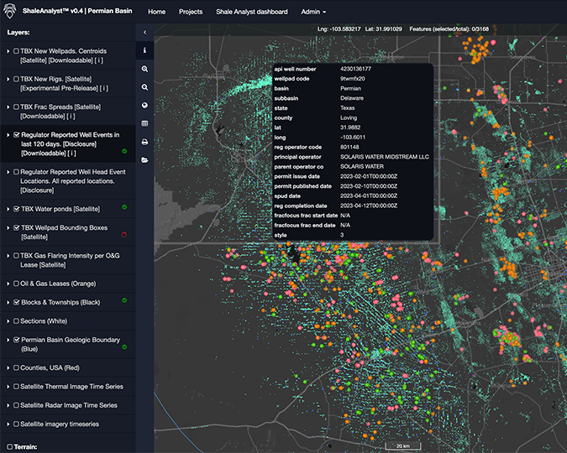567x453 pixels.
Task: Click the globe full-extent icon
Action: point(144,106)
